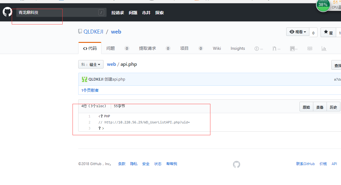Select code line number 3
Image resolution: width=341 pixels, height=185 pixels.
tap(89, 128)
